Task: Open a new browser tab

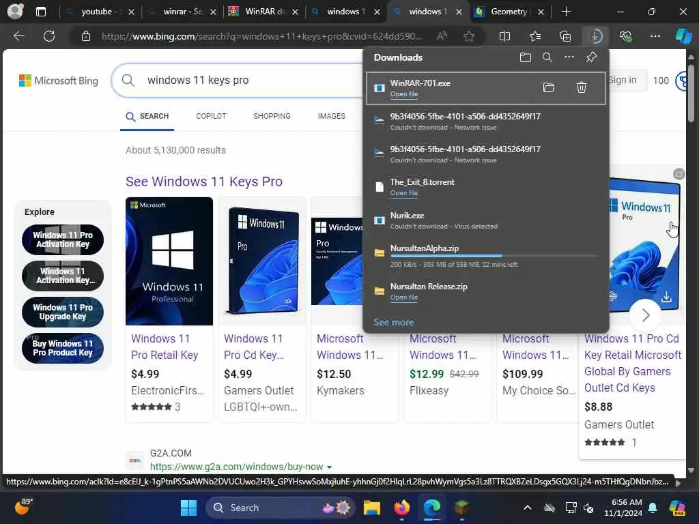Action: 566,12
